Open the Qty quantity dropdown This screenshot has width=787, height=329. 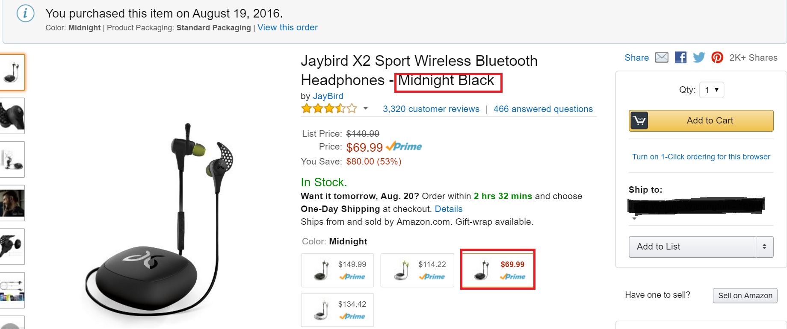pos(712,90)
